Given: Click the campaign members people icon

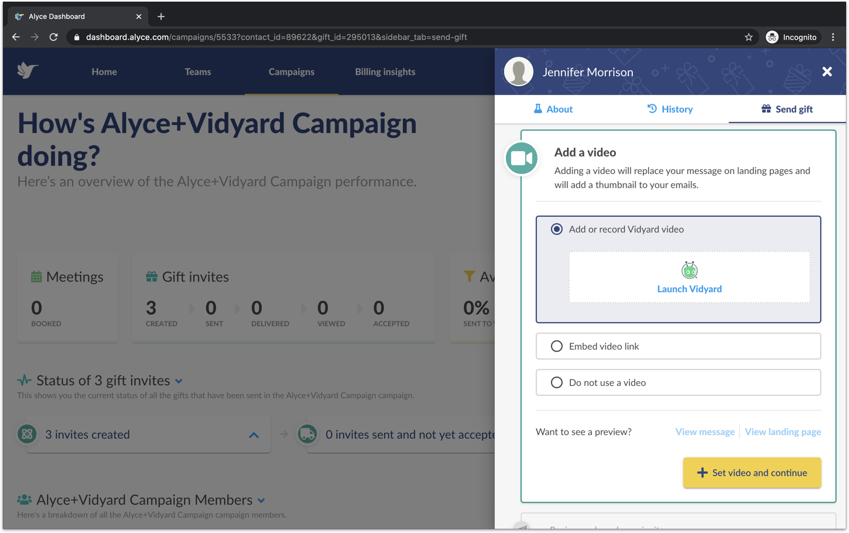Looking at the screenshot, I should pyautogui.click(x=24, y=500).
